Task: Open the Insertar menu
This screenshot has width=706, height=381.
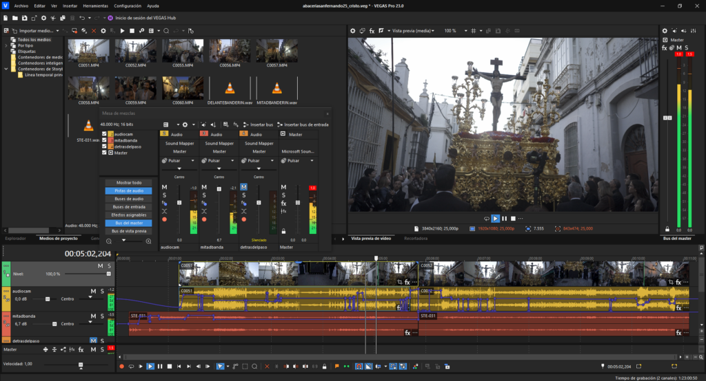Action: (x=70, y=6)
